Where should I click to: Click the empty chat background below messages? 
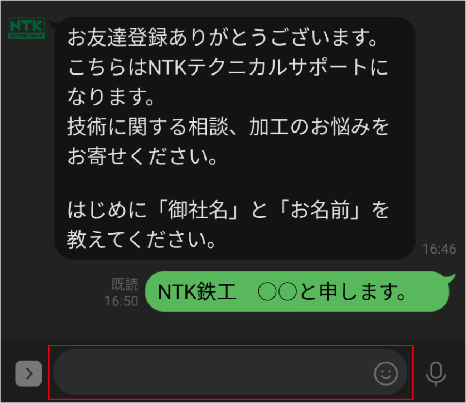tap(233, 326)
